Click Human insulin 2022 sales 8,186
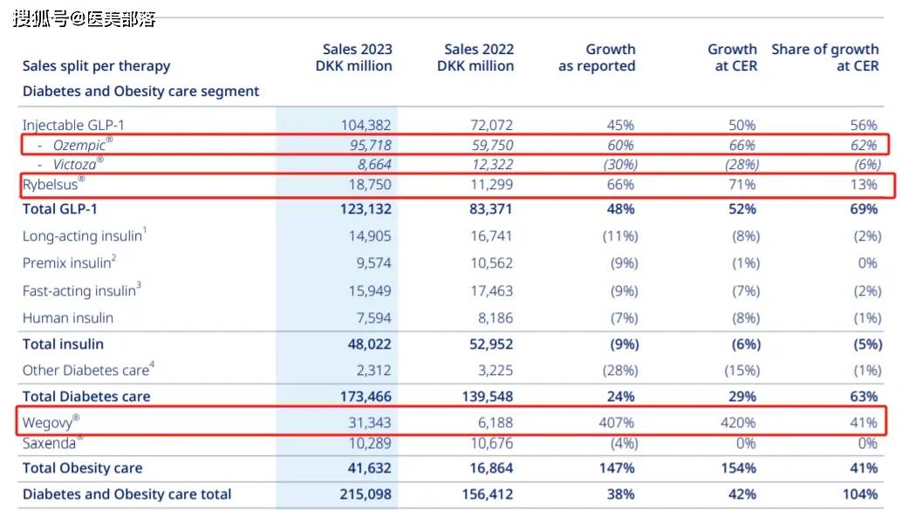The image size is (901, 510). tap(495, 317)
